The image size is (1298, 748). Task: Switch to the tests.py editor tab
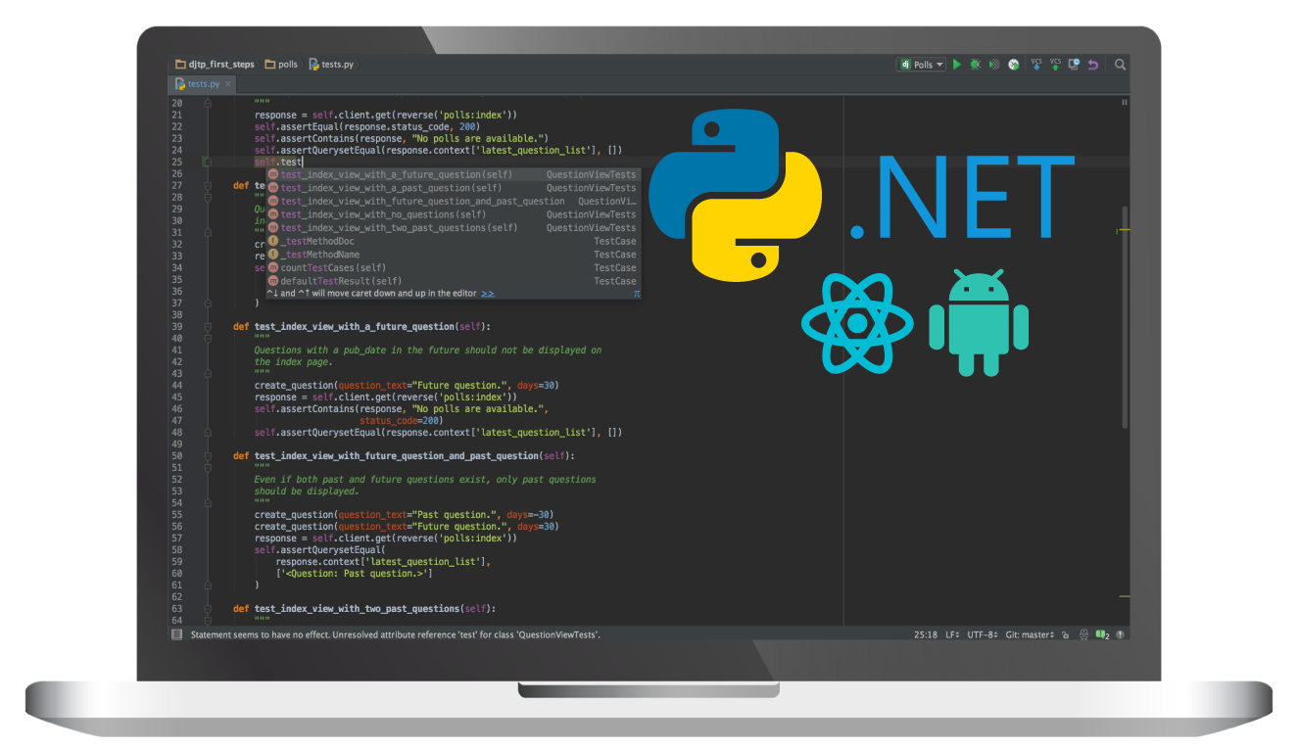(204, 84)
